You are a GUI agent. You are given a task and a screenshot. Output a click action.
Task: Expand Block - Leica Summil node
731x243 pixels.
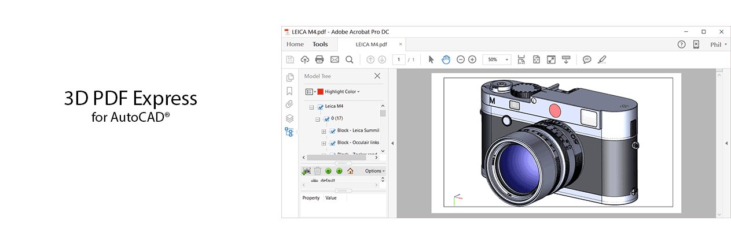click(324, 131)
